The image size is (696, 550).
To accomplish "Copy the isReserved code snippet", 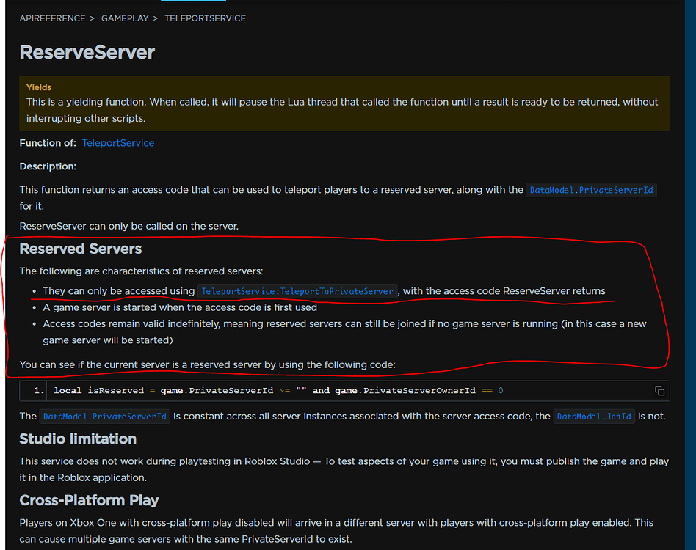I will click(659, 391).
